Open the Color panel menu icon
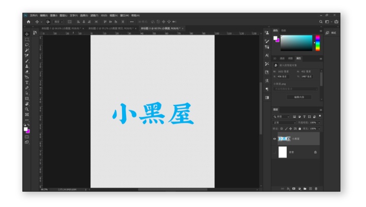This screenshot has width=366, height=207. (x=321, y=31)
